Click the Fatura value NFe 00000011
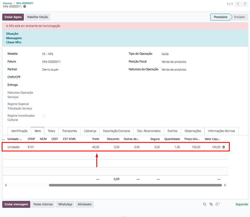Image resolution: width=250 pixels, height=217 pixels. 51,62
